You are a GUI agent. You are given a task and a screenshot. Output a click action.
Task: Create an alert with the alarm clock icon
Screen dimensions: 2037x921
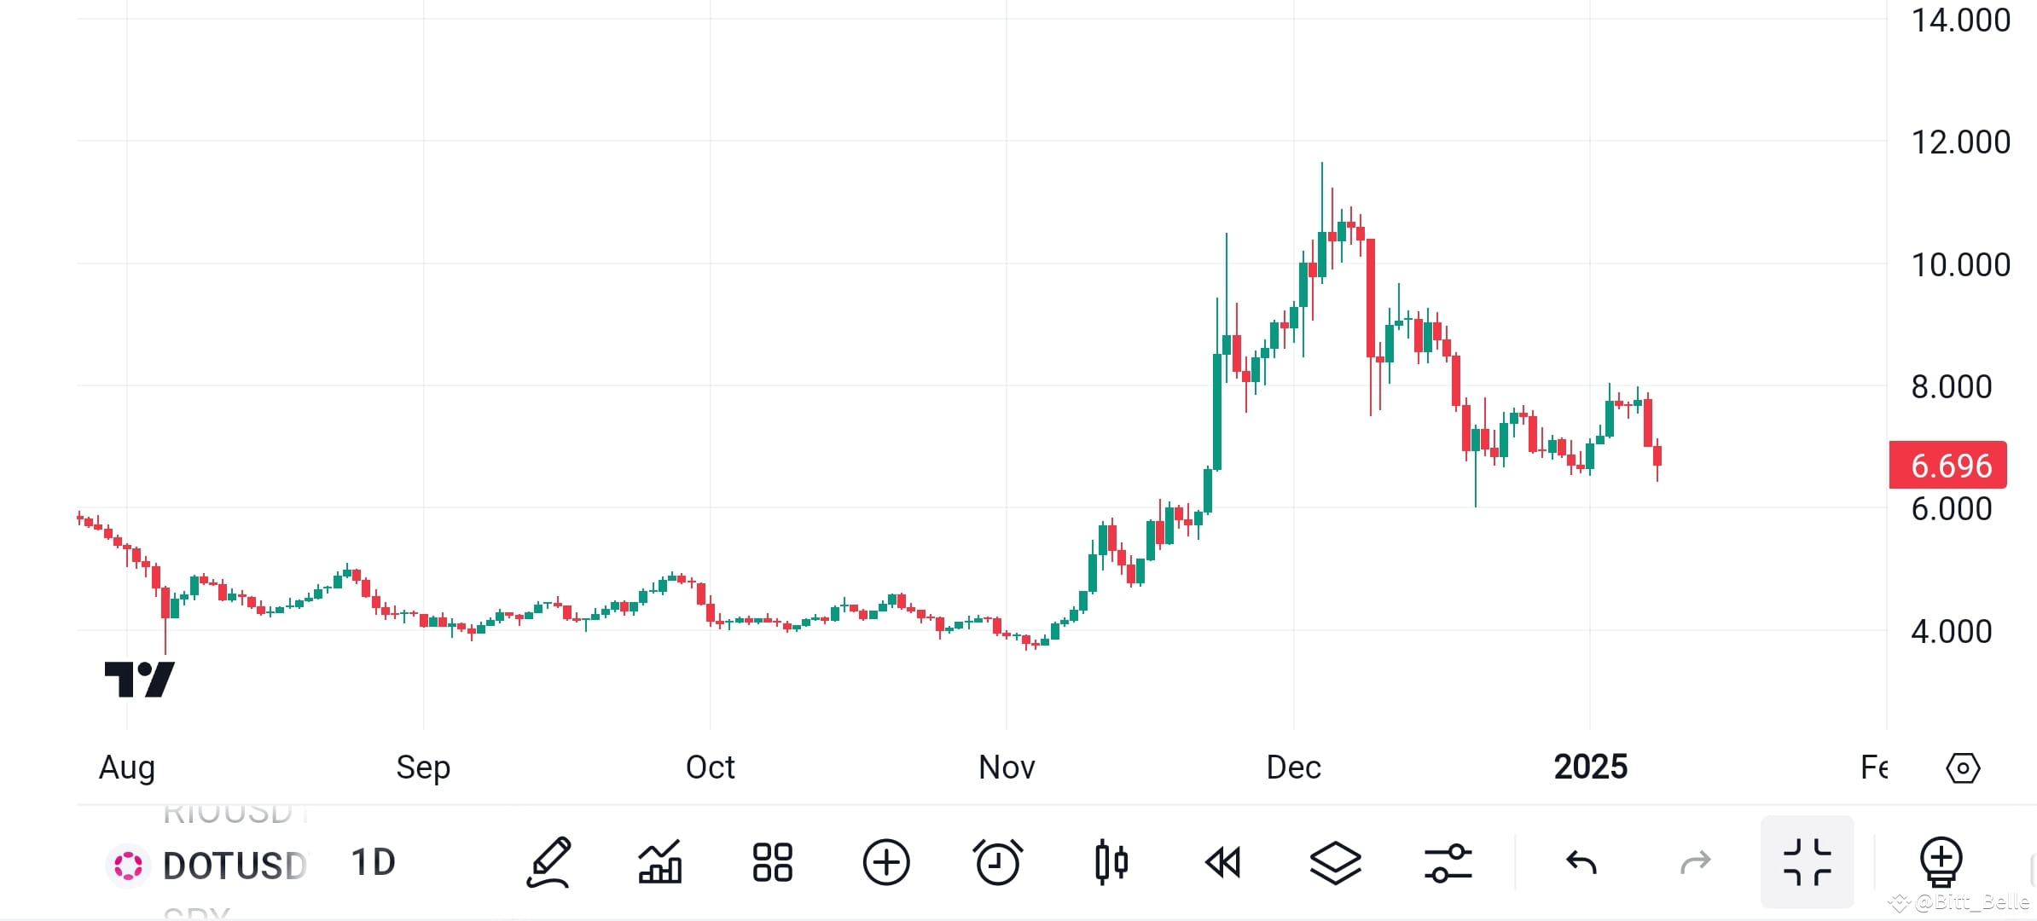point(997,863)
